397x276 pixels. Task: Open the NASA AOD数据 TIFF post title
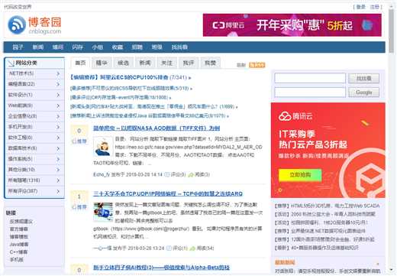(x=157, y=128)
